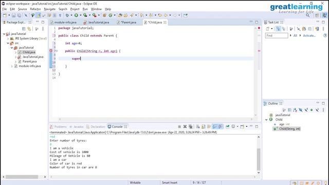
Task: Open the Navigate menu
Action: (49, 9)
